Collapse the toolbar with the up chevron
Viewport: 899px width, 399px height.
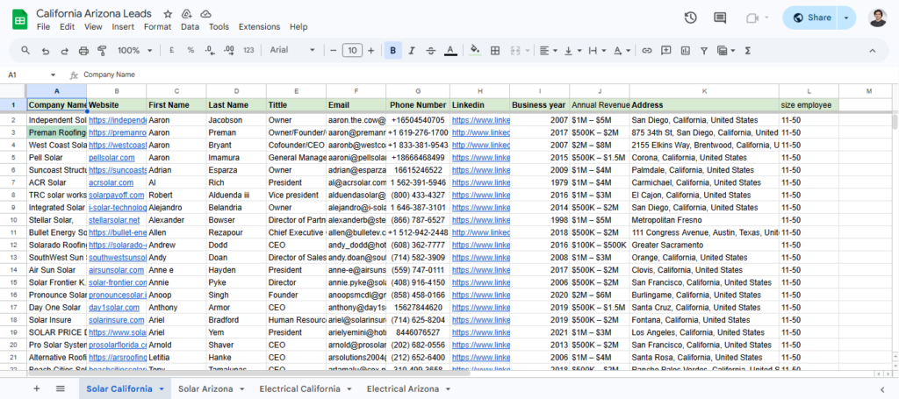point(873,50)
